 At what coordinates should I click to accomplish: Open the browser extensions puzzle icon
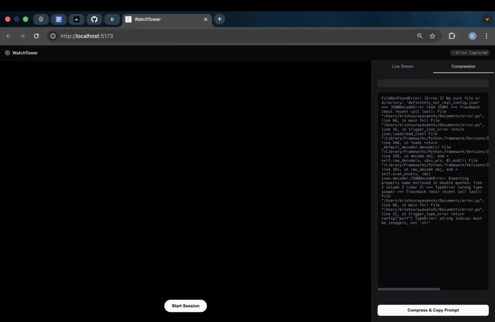click(x=452, y=36)
